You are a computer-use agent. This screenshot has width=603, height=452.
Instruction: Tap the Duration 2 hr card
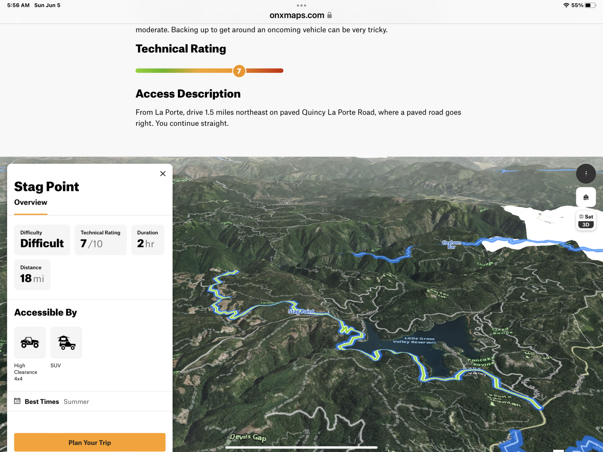coord(147,240)
